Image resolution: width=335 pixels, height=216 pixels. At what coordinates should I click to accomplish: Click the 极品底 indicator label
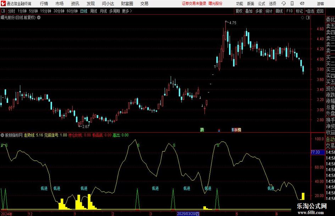(97, 135)
